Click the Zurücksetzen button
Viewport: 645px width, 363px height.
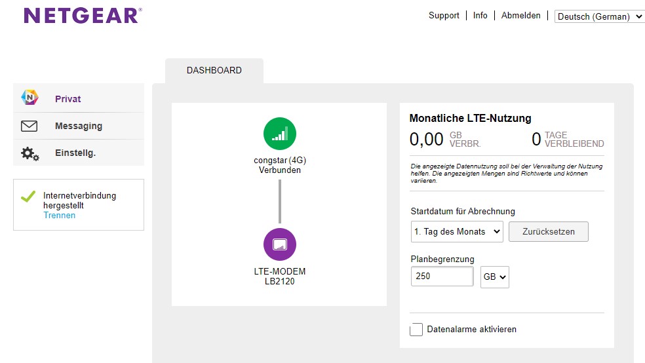tap(549, 232)
